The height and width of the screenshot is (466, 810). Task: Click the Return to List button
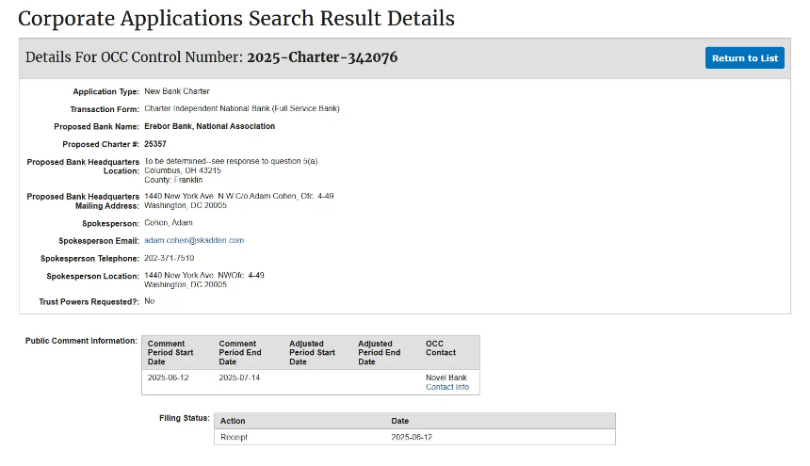point(744,58)
